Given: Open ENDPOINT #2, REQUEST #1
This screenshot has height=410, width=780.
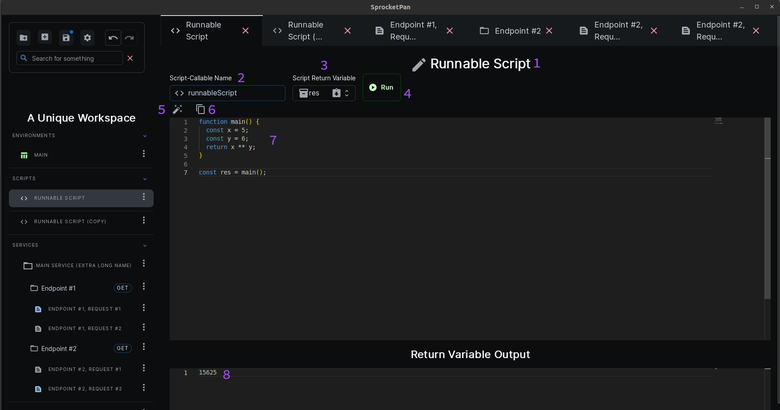Looking at the screenshot, I should pyautogui.click(x=84, y=369).
